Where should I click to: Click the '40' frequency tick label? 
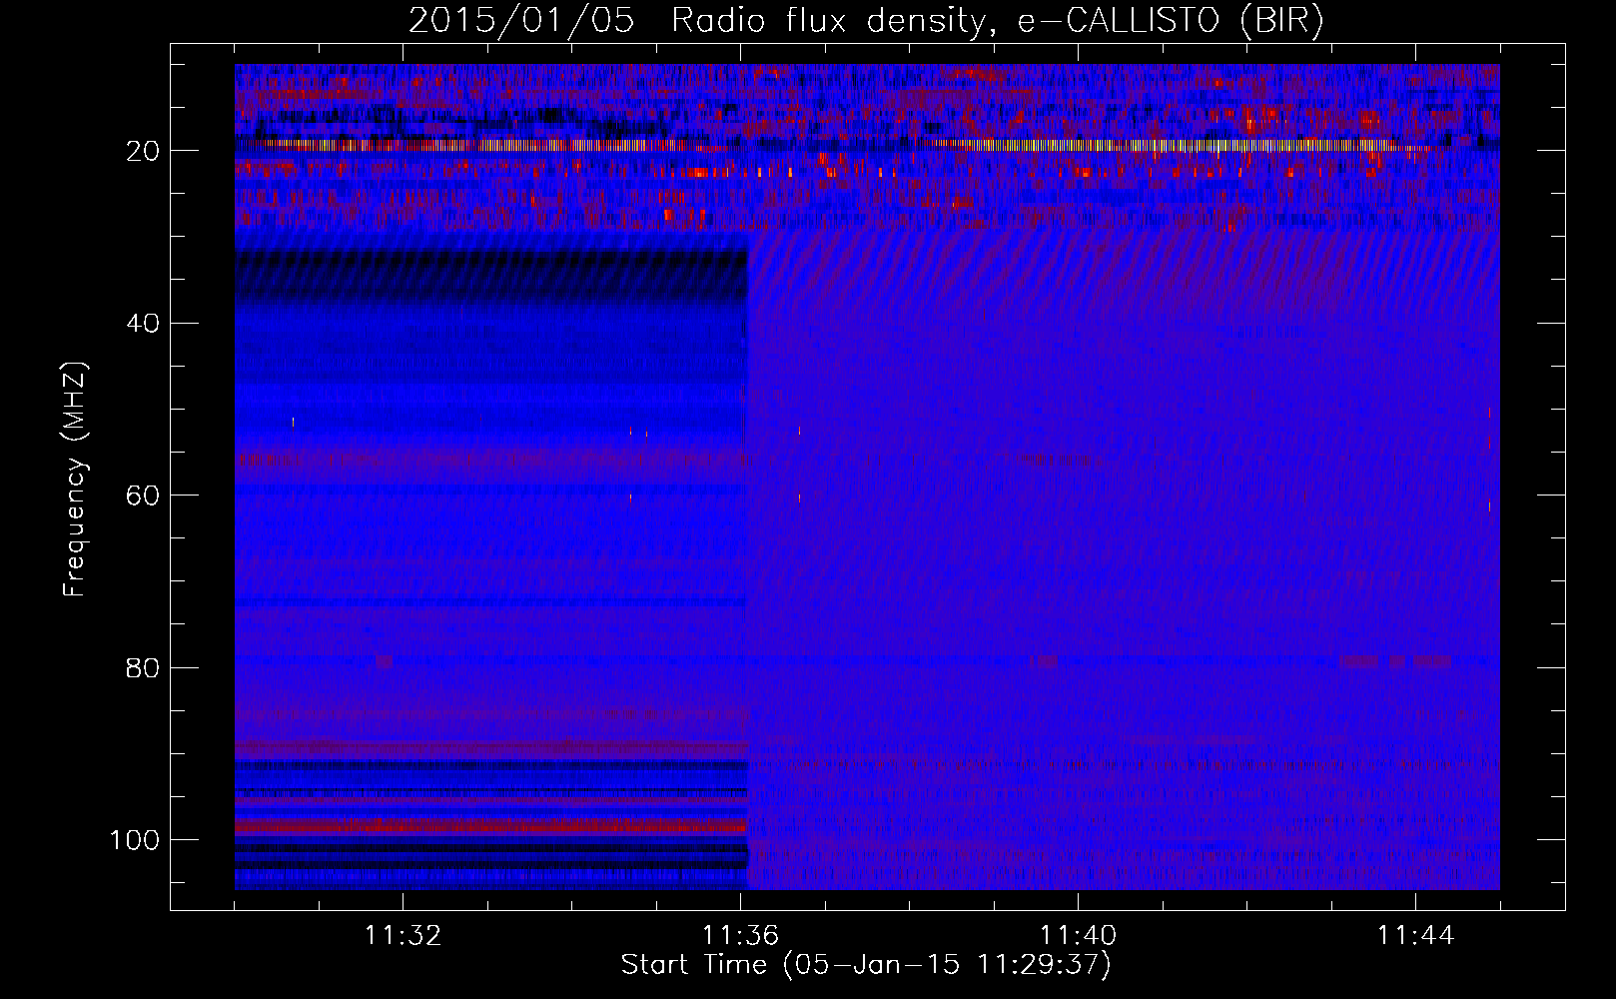point(143,324)
